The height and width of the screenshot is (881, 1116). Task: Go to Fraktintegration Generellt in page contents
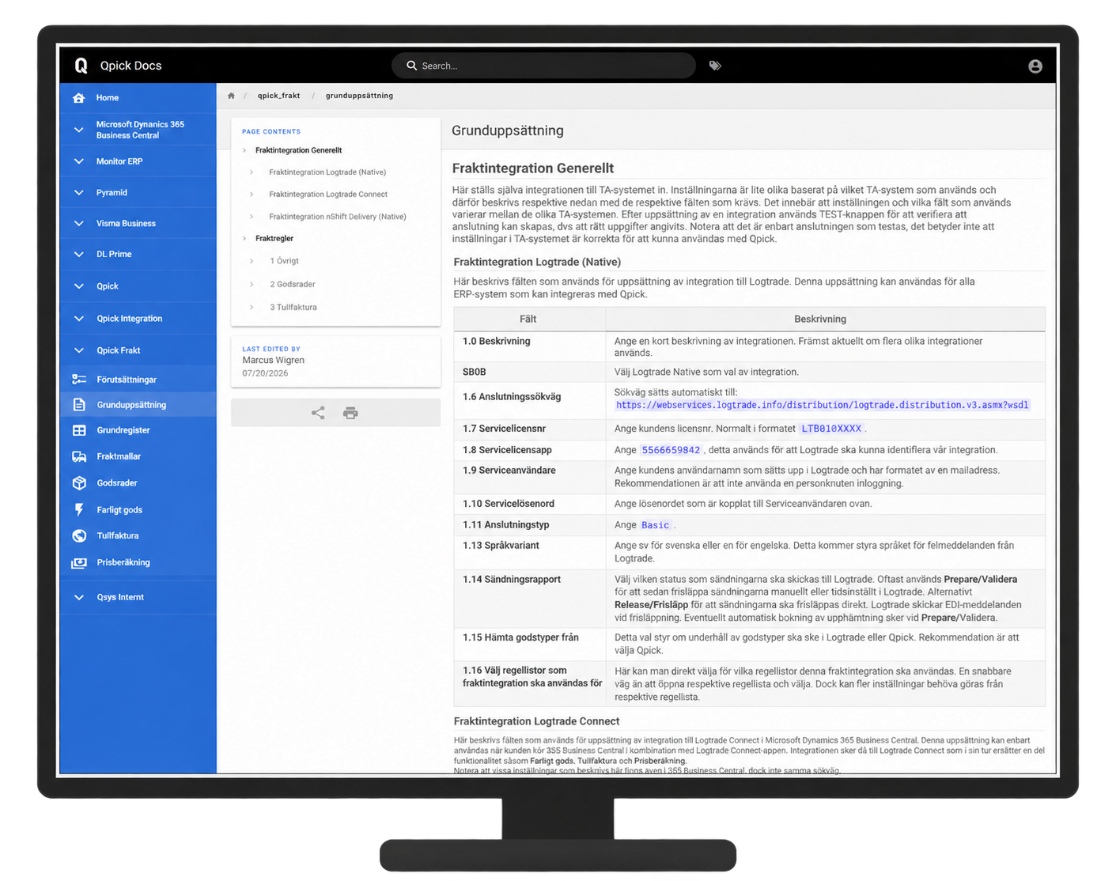tap(298, 150)
